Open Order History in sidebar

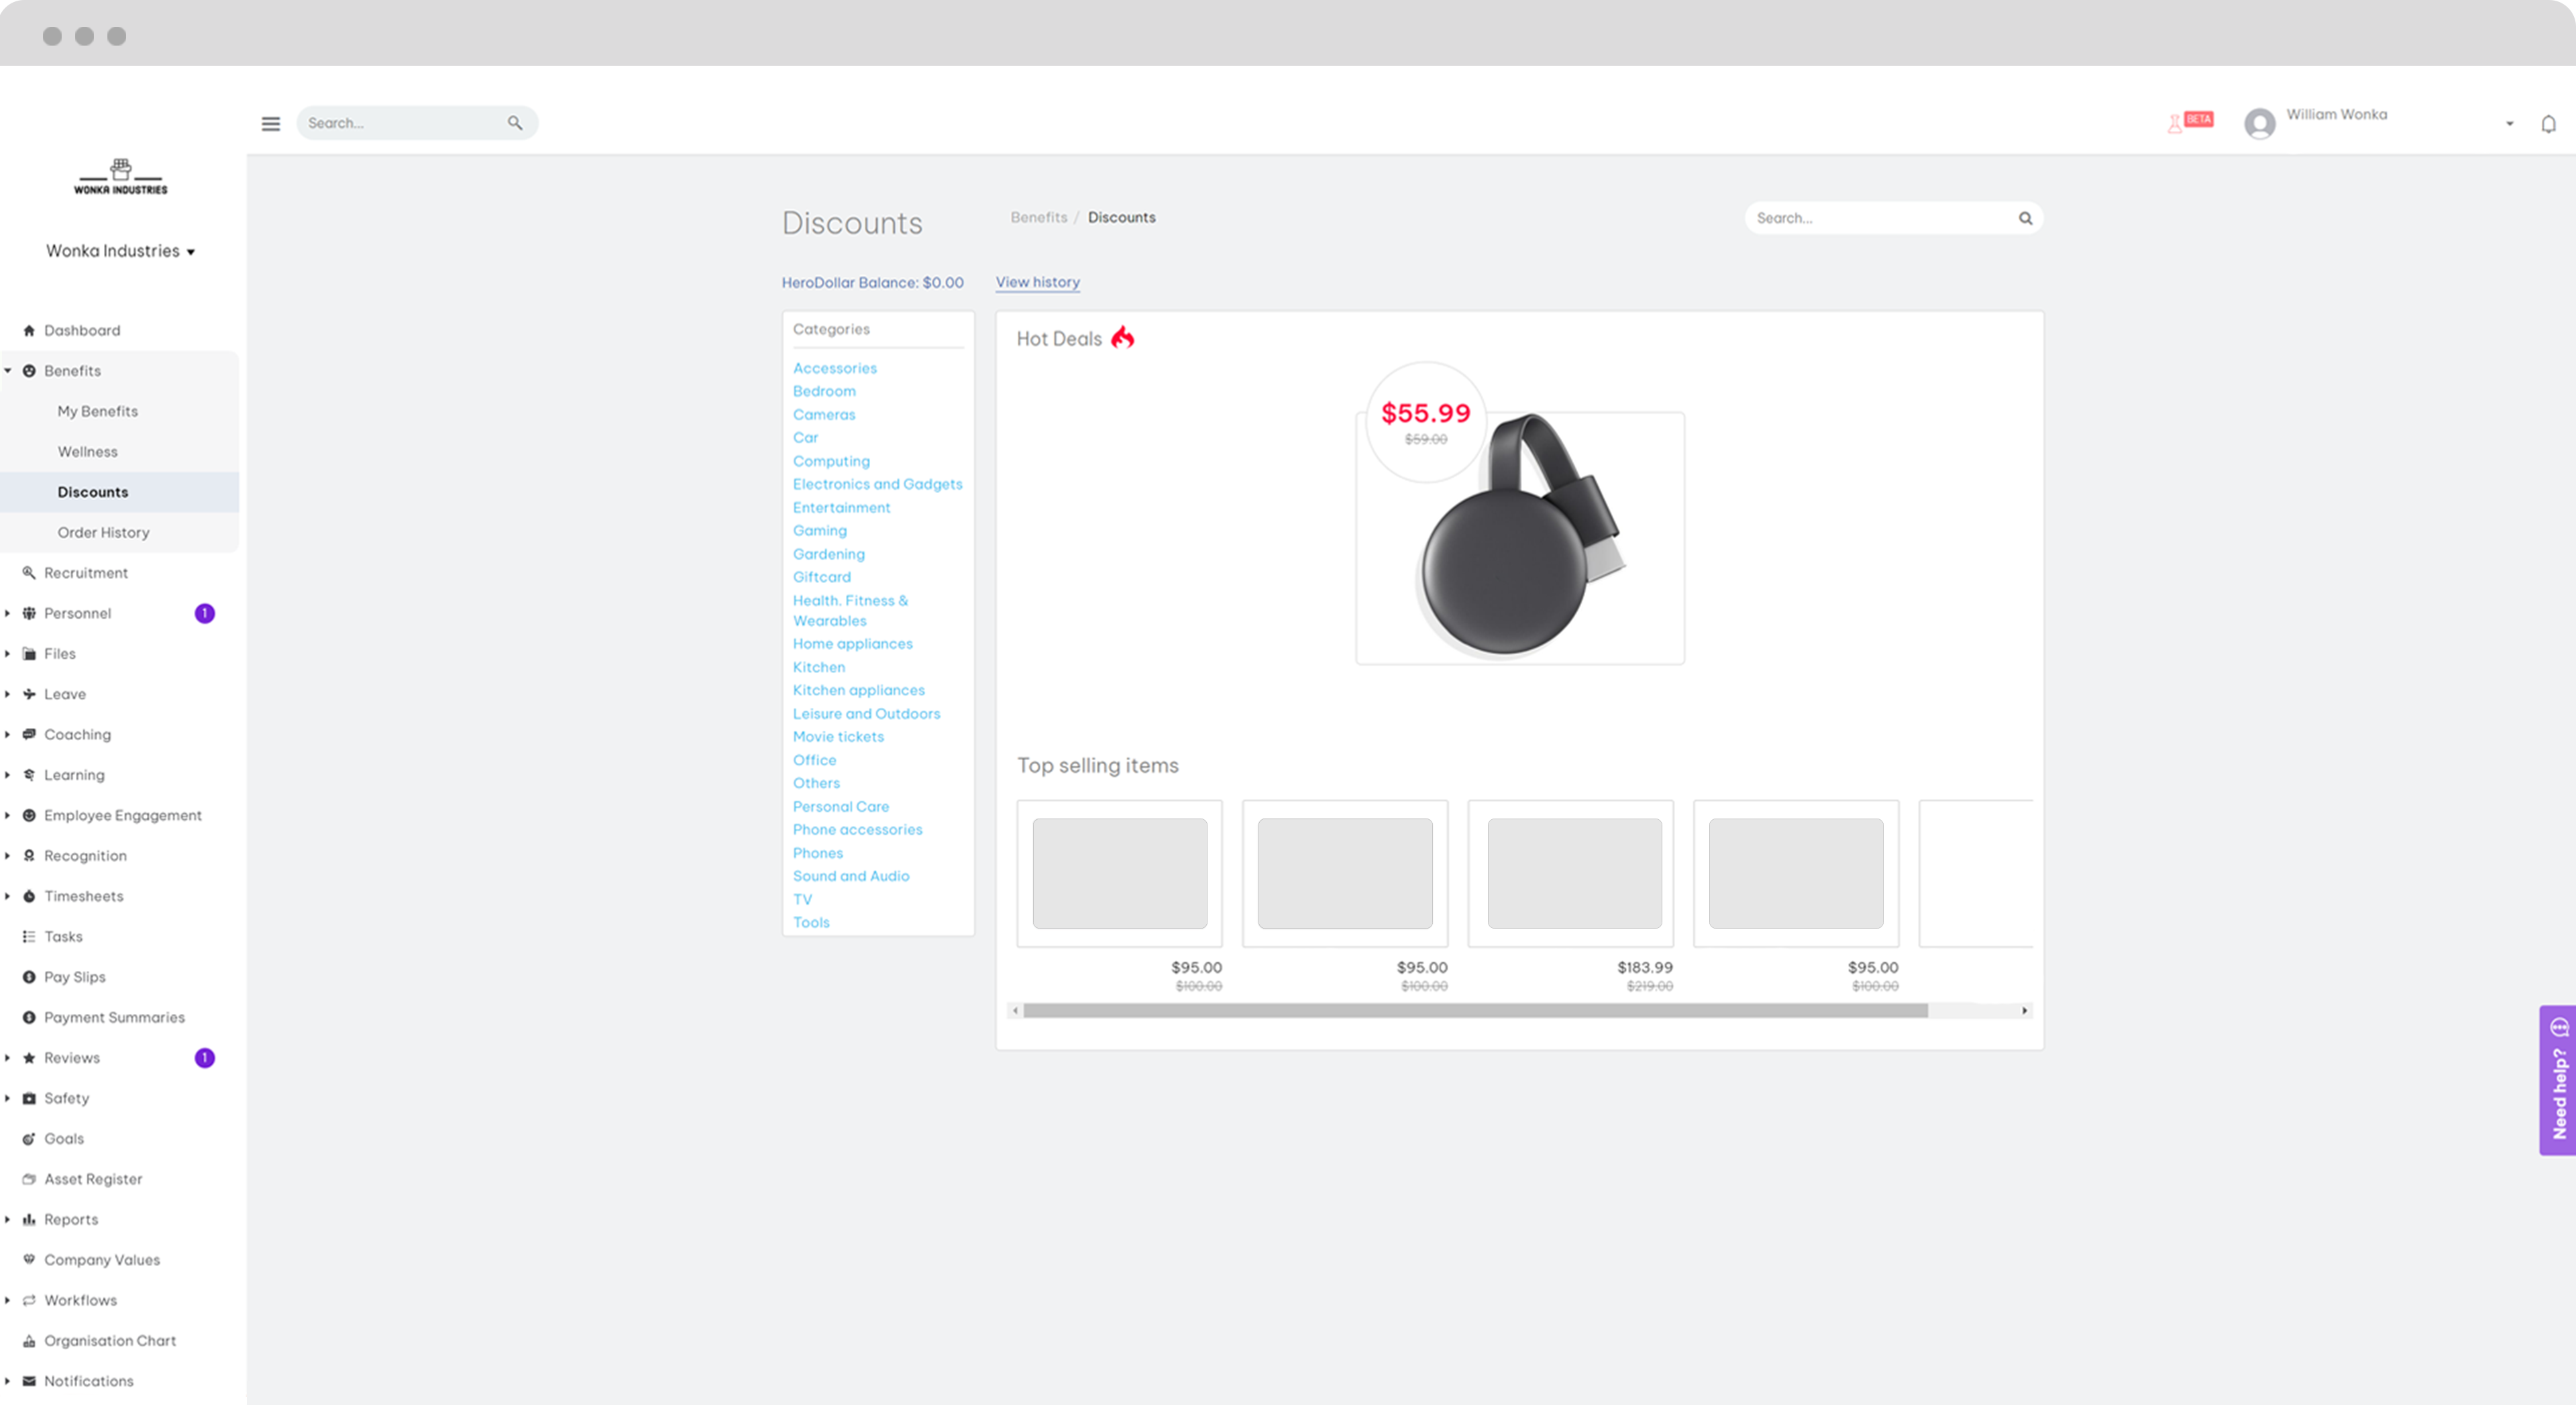tap(103, 532)
